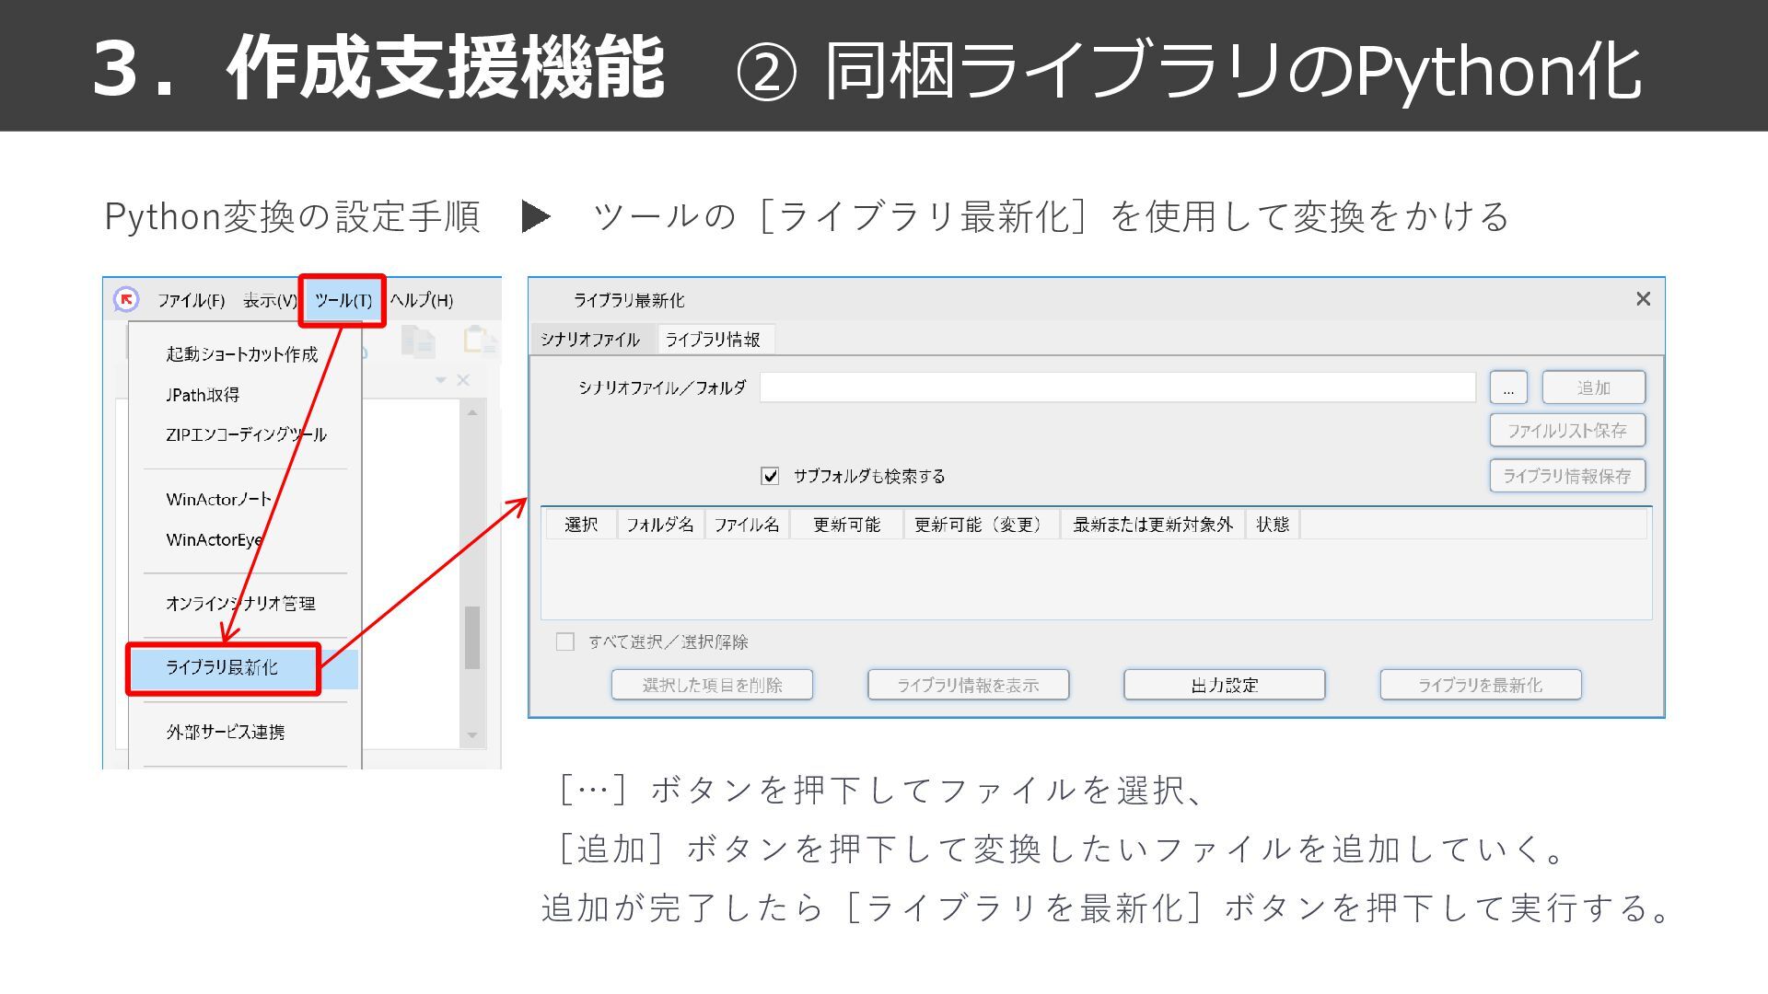
Task: Click the ファイルリスト保存 button
Action: [x=1567, y=431]
